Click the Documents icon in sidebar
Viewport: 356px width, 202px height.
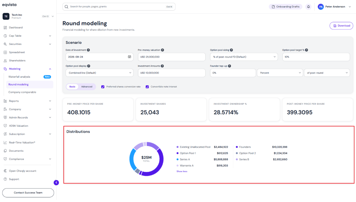click(5, 151)
